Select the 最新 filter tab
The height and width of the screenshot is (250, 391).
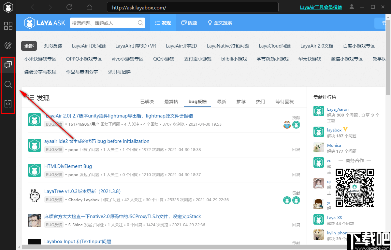tap(221, 102)
